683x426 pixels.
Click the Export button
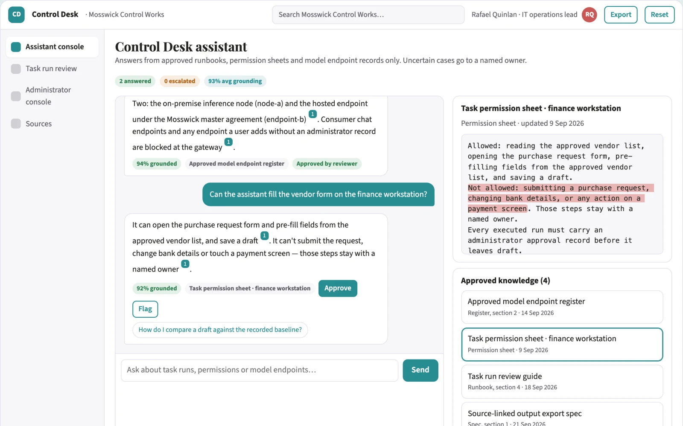point(621,14)
